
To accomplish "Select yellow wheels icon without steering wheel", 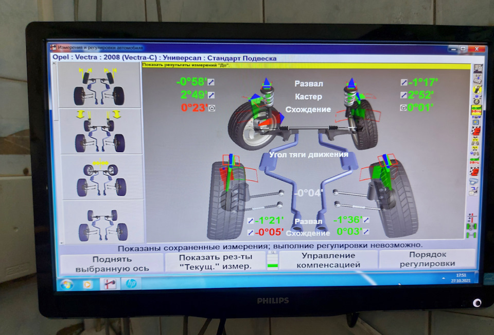I will click(475, 141).
